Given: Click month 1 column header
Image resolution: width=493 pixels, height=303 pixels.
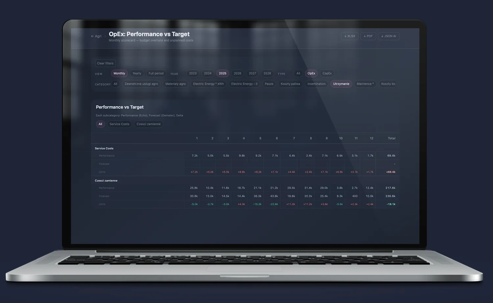Looking at the screenshot, I should (197, 138).
